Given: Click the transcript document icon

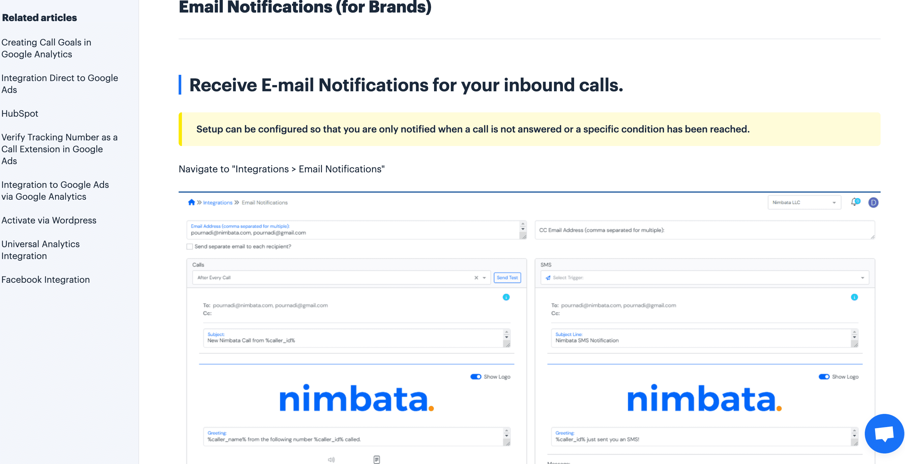Looking at the screenshot, I should point(377,459).
